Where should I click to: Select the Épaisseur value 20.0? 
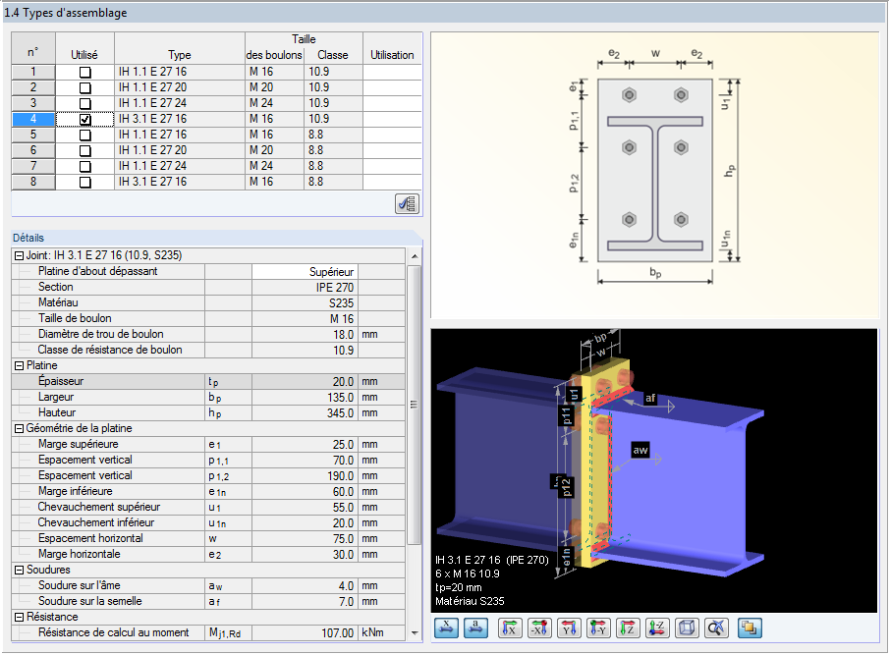(x=305, y=381)
